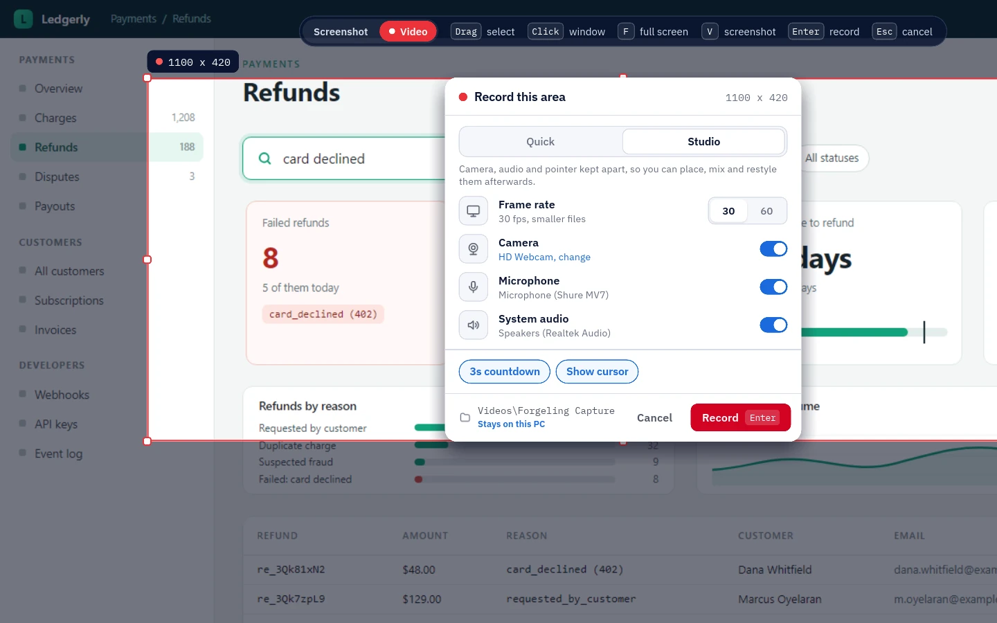The image size is (997, 623).
Task: Open Overview in the Payments sidebar
Action: (x=58, y=89)
